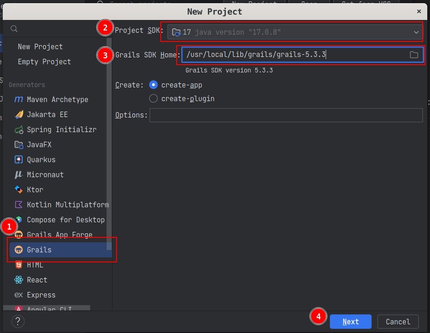Close the New Project dialog
This screenshot has width=430, height=333.
tap(419, 11)
